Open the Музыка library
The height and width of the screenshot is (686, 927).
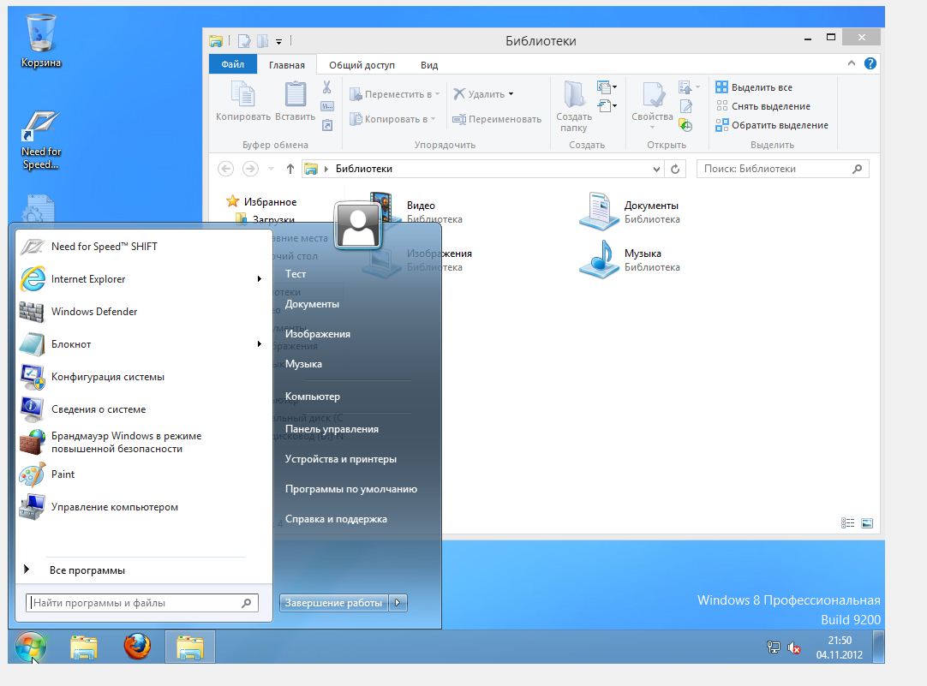pos(630,259)
